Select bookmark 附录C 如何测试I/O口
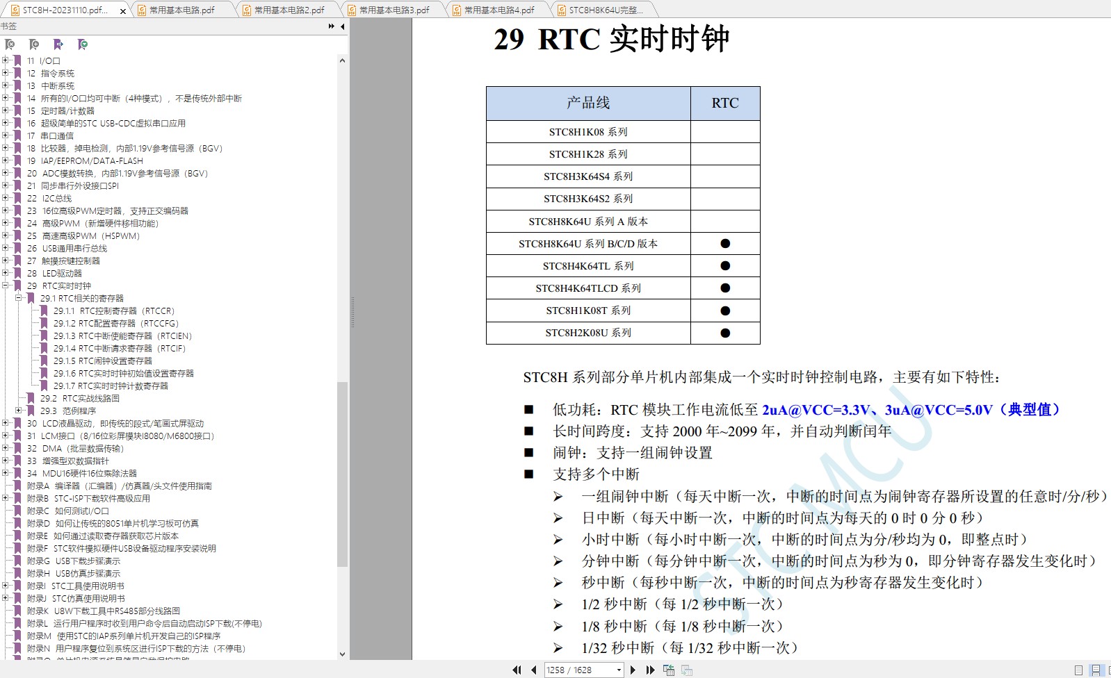 [68, 511]
